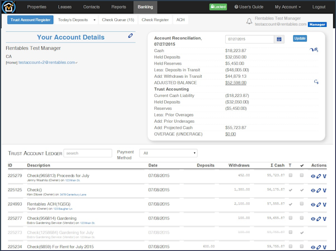Click refresh icon beside Adjusted Balance

(316, 82)
